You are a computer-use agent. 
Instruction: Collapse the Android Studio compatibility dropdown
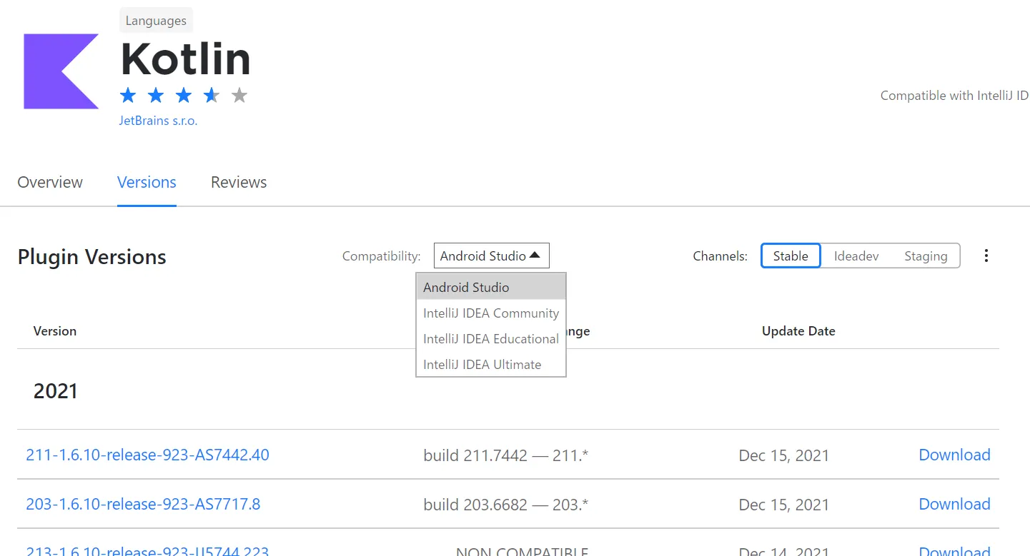tap(491, 256)
